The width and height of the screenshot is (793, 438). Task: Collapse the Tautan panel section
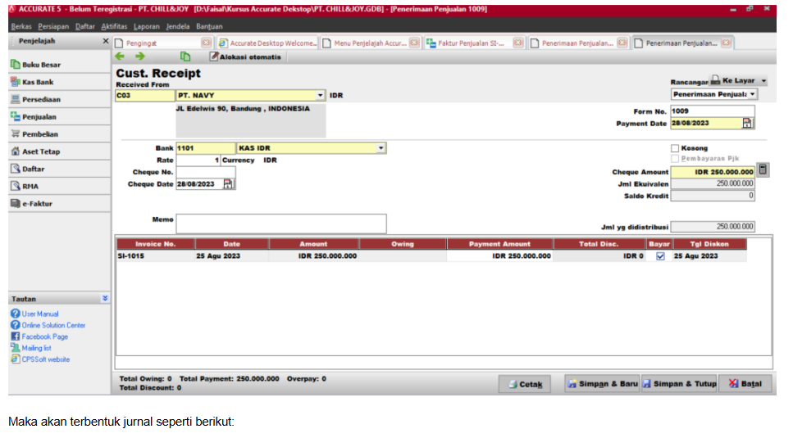click(104, 299)
